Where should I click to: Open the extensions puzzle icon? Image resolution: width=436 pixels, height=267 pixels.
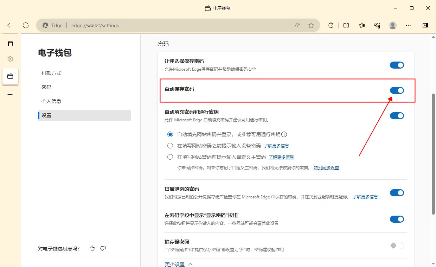click(331, 25)
